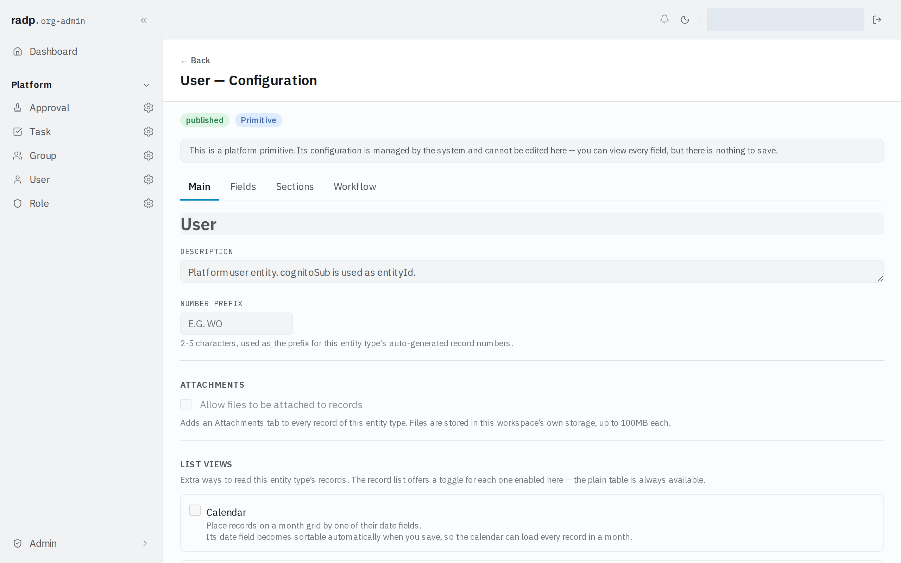Open Approval configuration gear
The width and height of the screenshot is (901, 563).
pos(149,108)
